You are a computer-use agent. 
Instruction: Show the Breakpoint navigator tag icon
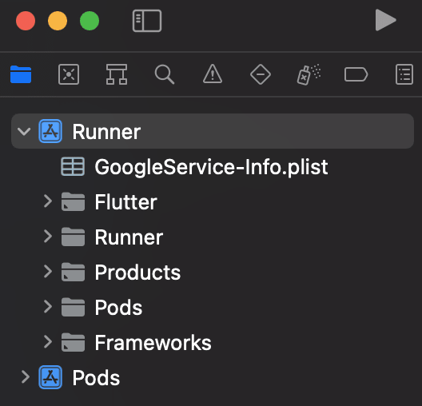click(356, 74)
